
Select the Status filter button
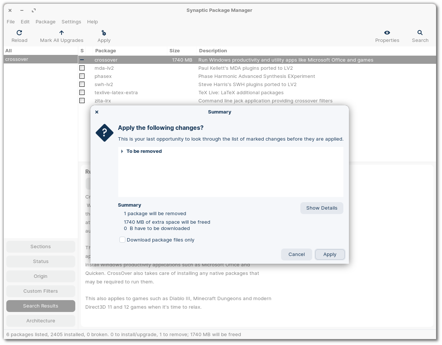click(40, 262)
